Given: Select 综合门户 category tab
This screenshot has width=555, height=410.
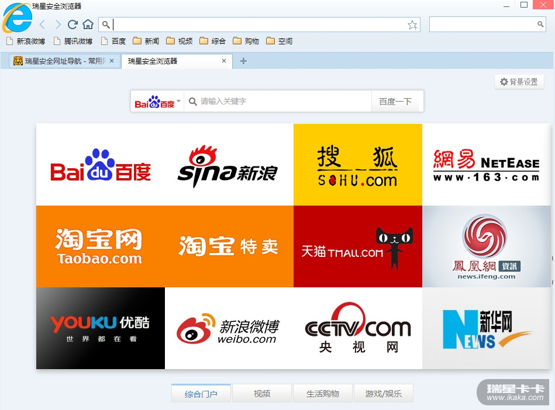Looking at the screenshot, I should [x=201, y=394].
